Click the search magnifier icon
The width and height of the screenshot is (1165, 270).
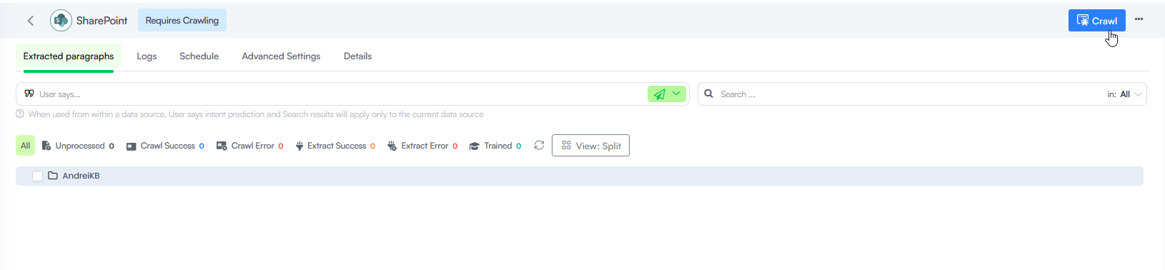point(709,94)
